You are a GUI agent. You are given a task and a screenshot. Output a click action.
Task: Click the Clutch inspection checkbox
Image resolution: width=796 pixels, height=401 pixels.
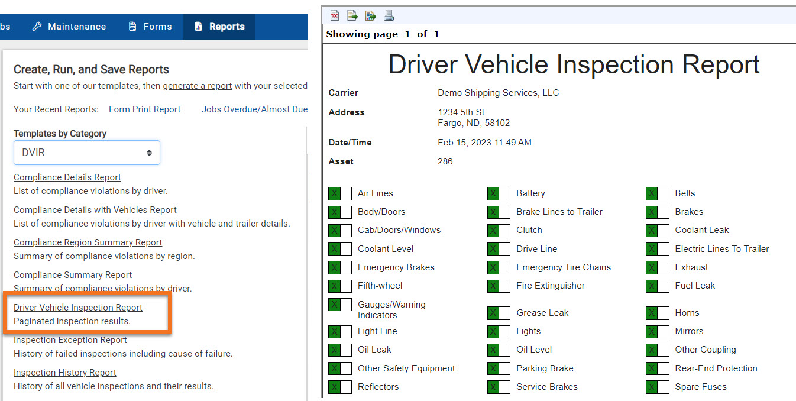(499, 230)
